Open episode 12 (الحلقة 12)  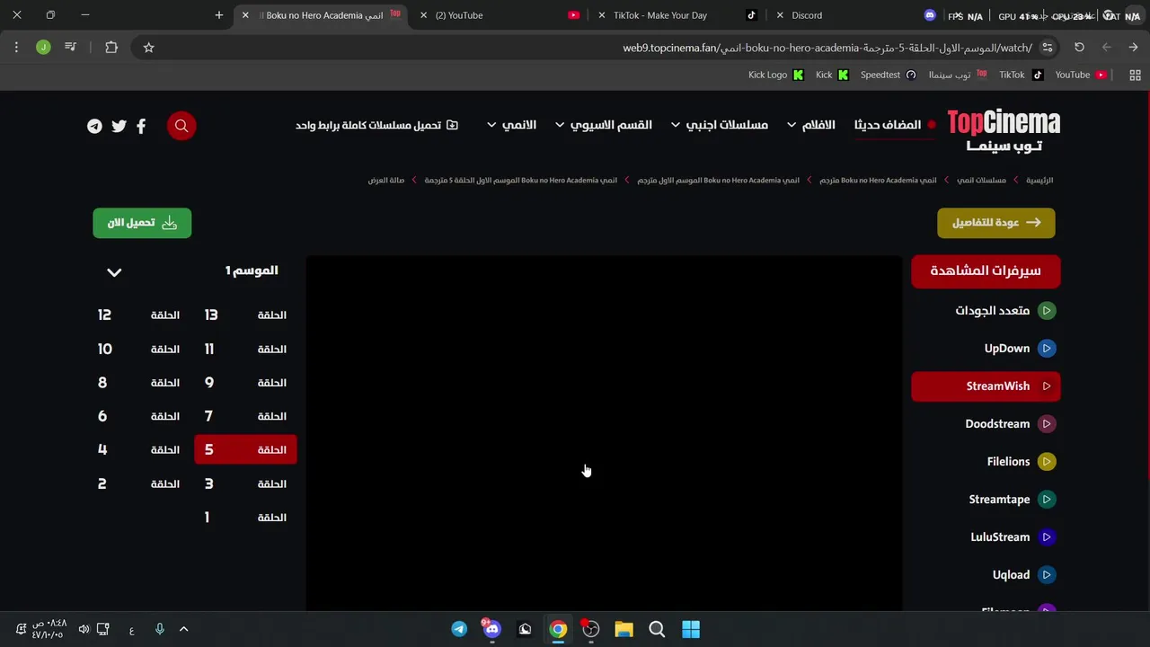[x=139, y=315]
